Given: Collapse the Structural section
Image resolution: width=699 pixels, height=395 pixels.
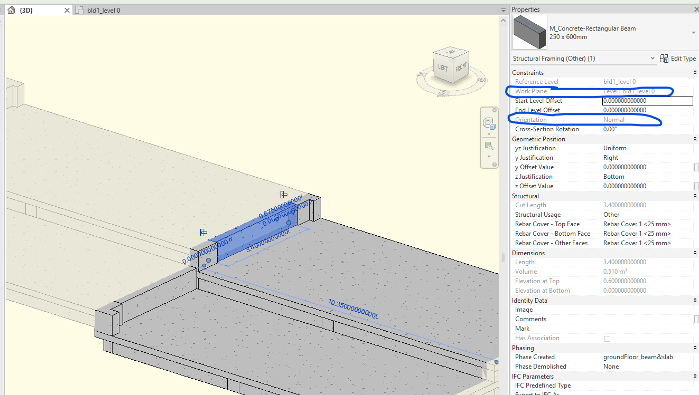Looking at the screenshot, I should (695, 196).
